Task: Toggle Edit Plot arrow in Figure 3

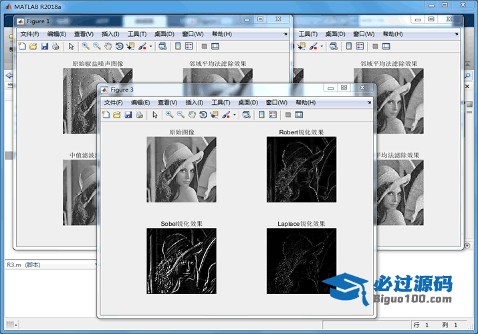Action: 154,115
